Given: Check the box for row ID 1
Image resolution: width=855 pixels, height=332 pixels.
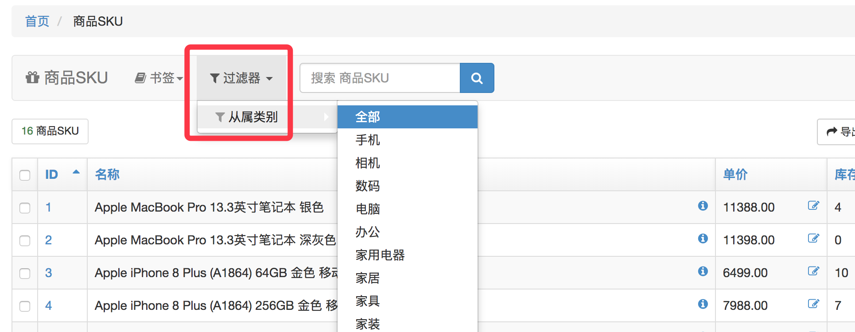Looking at the screenshot, I should [x=25, y=208].
